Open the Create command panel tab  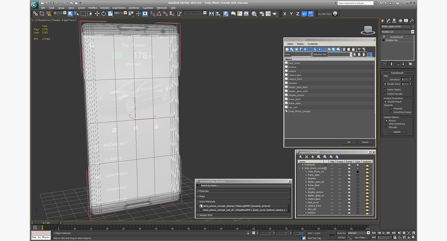point(383,21)
